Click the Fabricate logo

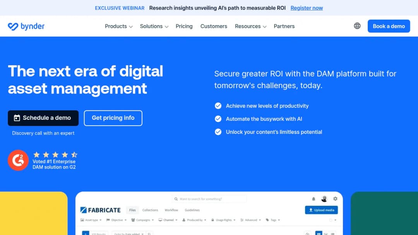(101, 210)
